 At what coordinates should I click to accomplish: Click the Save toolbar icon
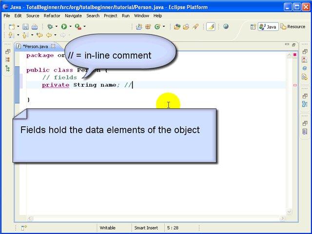(x=26, y=27)
